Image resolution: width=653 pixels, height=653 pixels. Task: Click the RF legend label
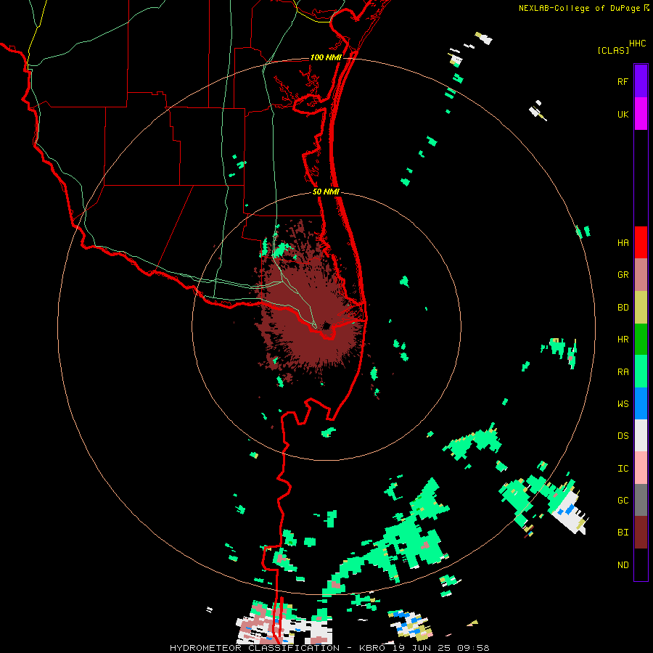tap(623, 81)
